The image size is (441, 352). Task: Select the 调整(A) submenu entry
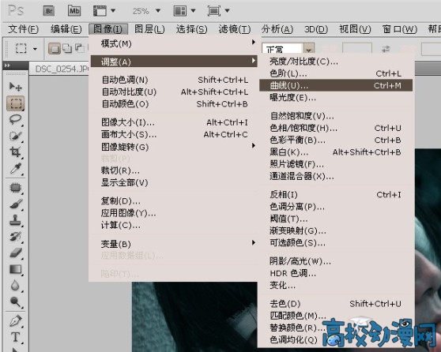173,62
